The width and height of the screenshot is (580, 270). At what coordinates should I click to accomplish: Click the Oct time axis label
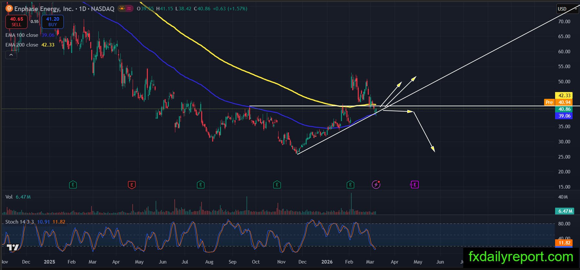(x=256, y=262)
